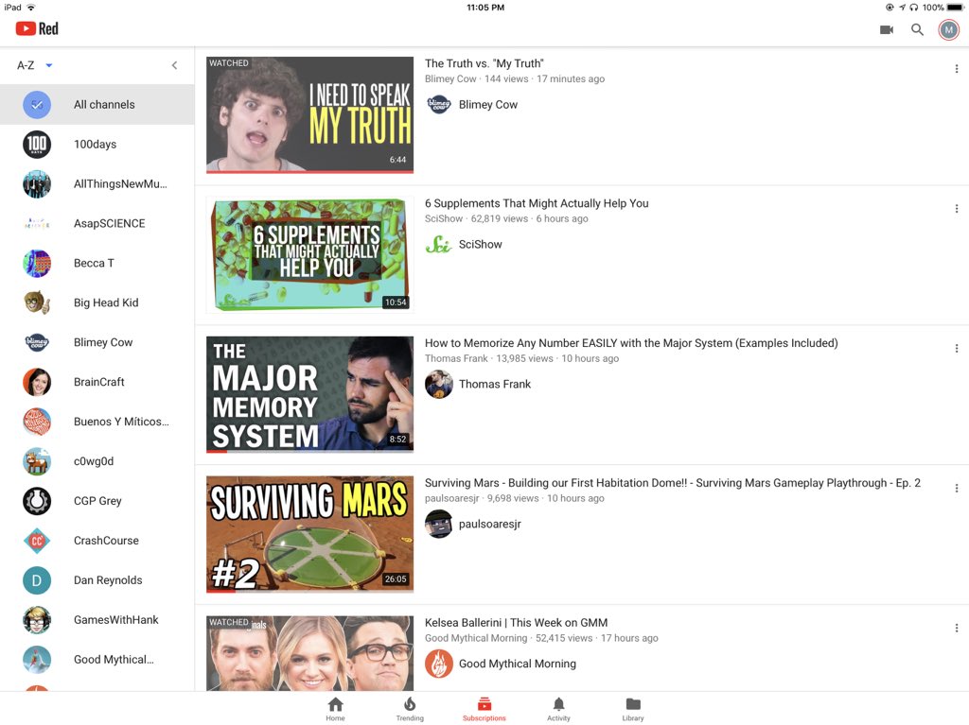
Task: Open options menu for The Truth video
Action: click(956, 69)
